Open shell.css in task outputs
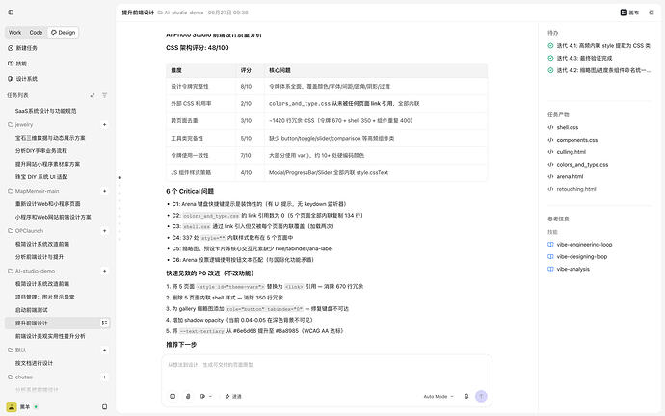The height and width of the screenshot is (416, 665). (568, 127)
